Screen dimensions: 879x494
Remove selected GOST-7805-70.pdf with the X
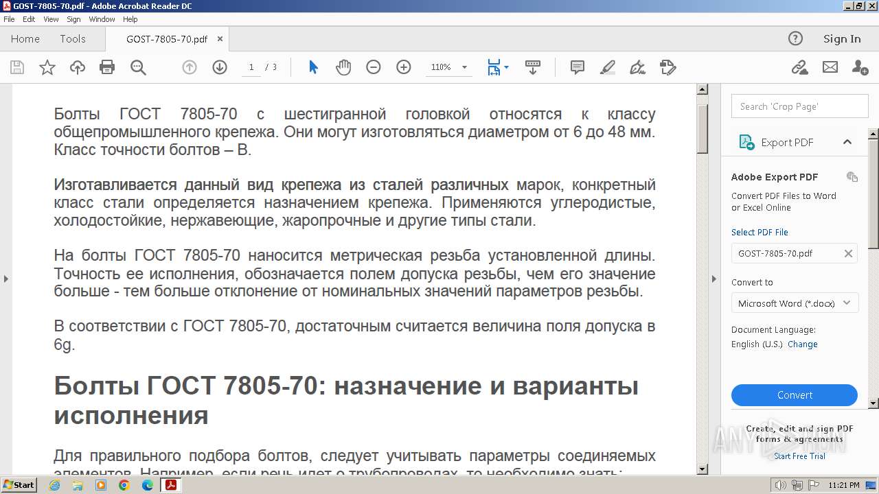tap(848, 253)
